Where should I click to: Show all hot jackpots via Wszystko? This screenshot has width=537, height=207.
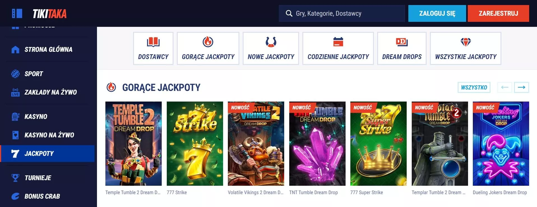point(474,87)
